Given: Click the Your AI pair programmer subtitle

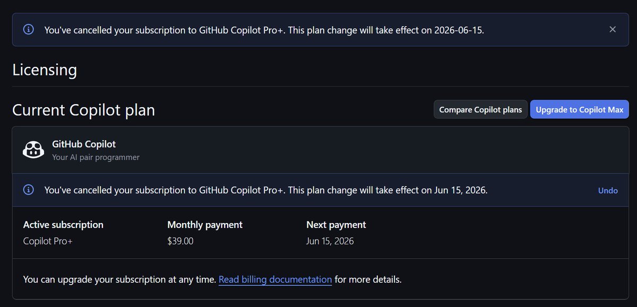Looking at the screenshot, I should [x=96, y=157].
